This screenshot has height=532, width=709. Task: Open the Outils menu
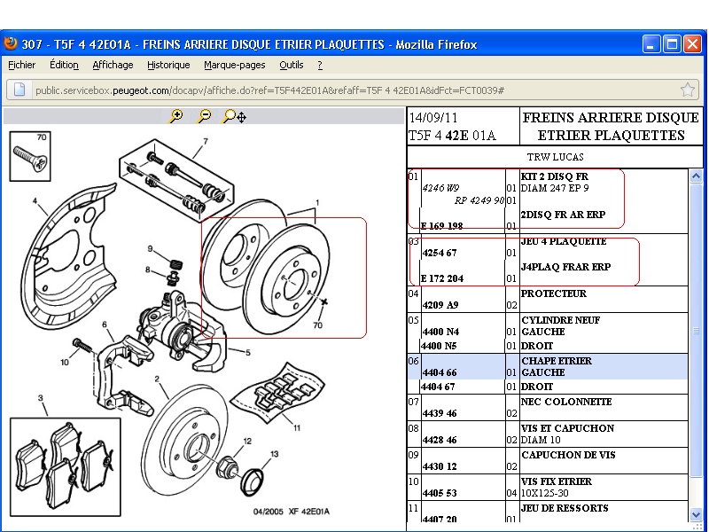coord(292,65)
